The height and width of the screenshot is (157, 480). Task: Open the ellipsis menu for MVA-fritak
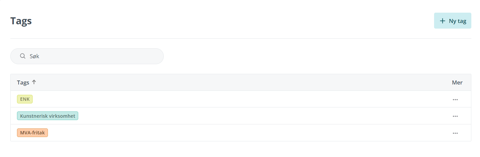(x=455, y=133)
